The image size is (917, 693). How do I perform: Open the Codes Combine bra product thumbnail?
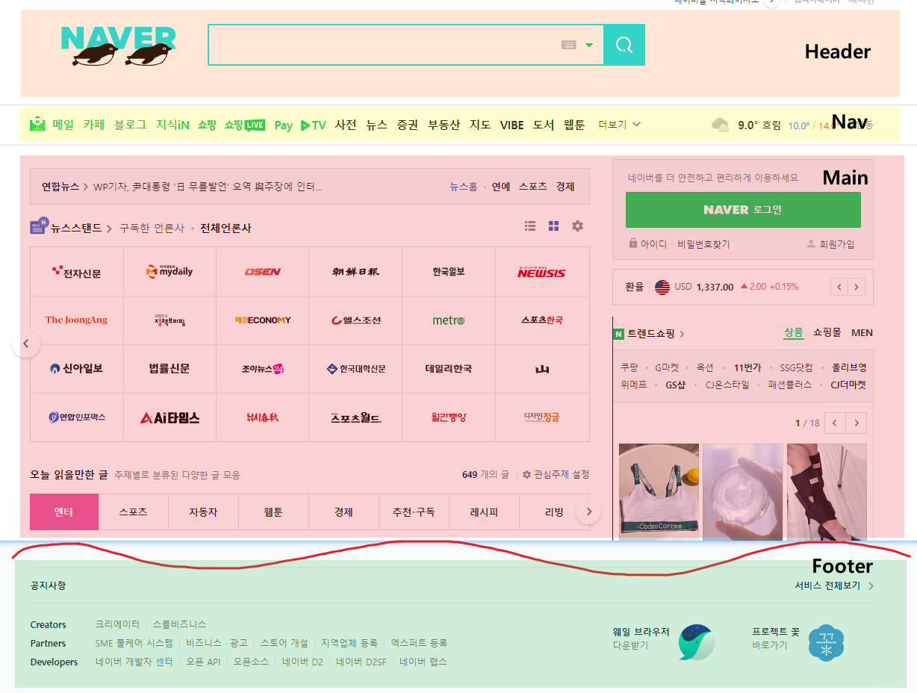tap(659, 491)
